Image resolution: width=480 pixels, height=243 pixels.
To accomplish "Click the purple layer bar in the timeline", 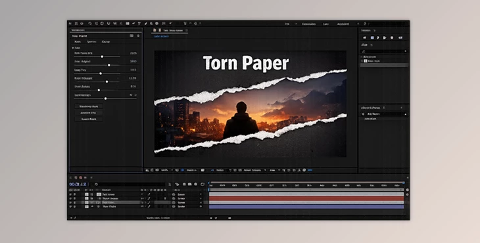I will (x=306, y=207).
